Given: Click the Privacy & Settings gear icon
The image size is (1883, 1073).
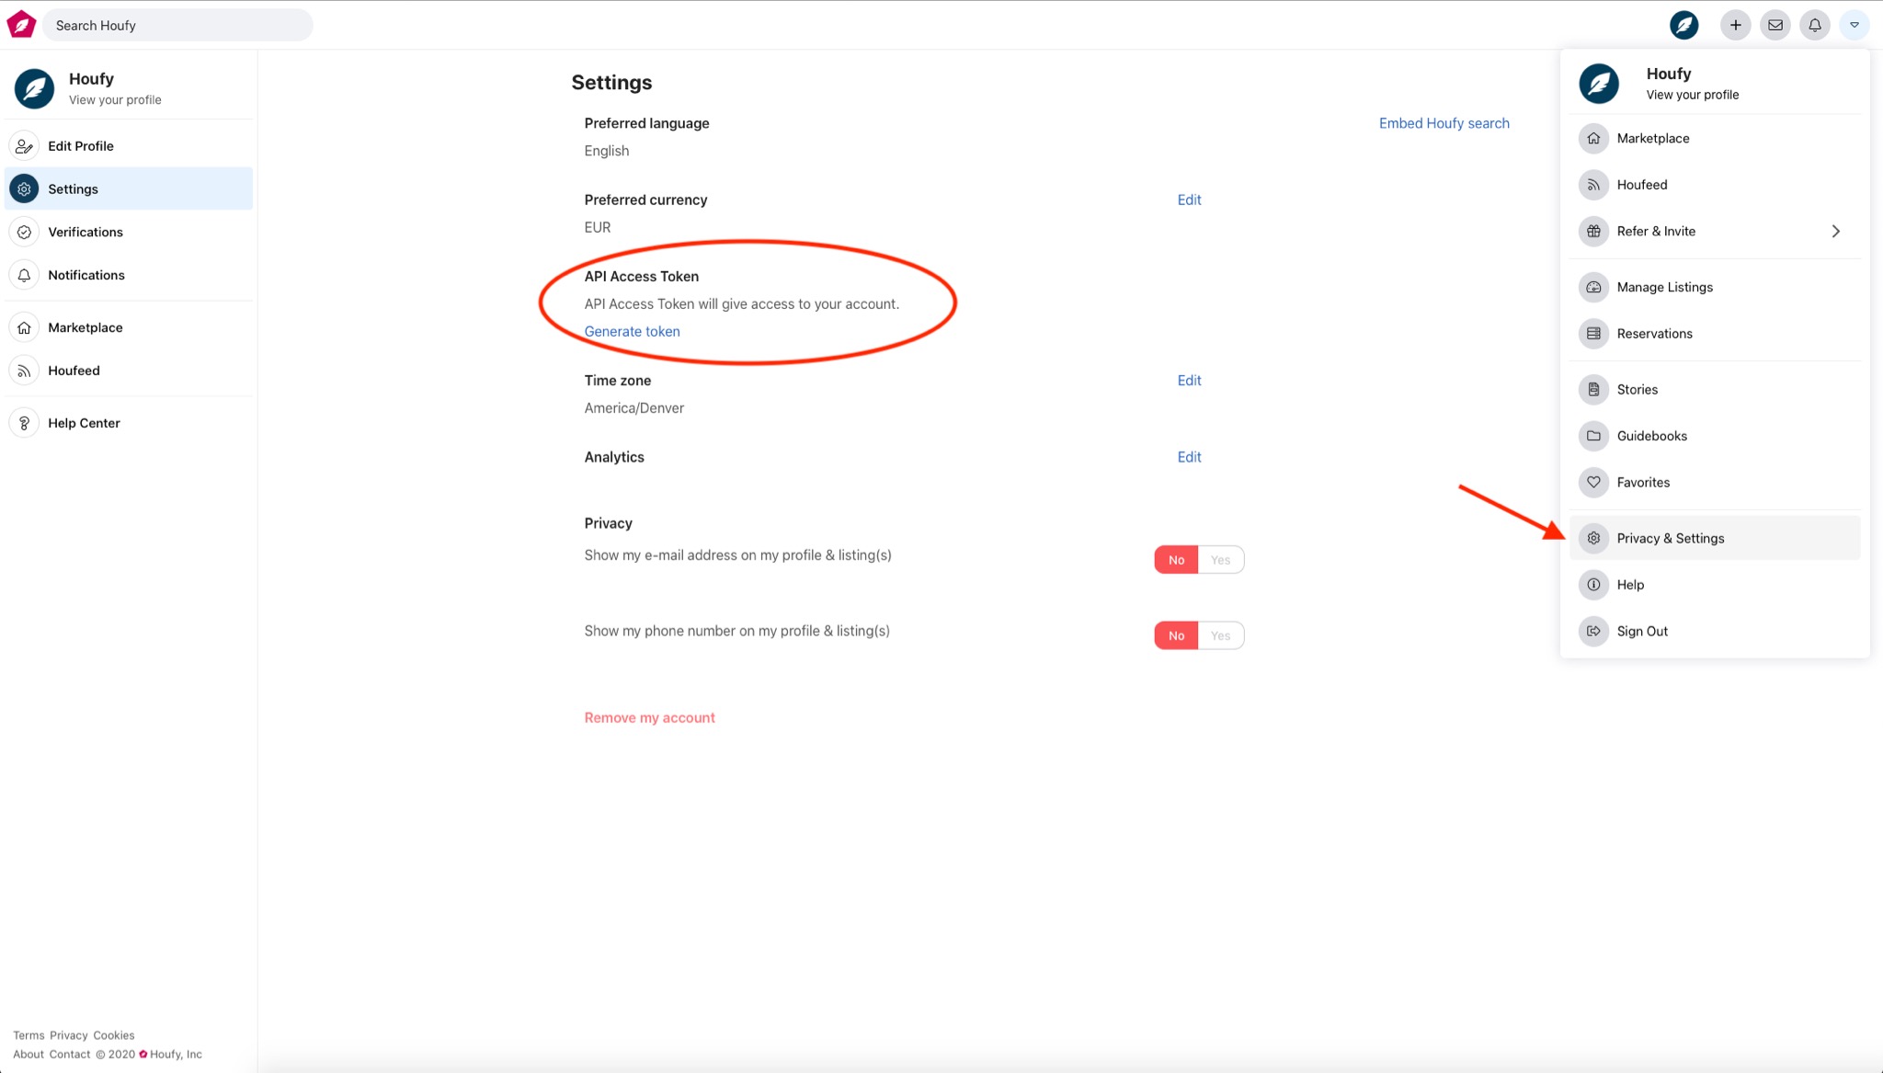Looking at the screenshot, I should coord(1593,539).
